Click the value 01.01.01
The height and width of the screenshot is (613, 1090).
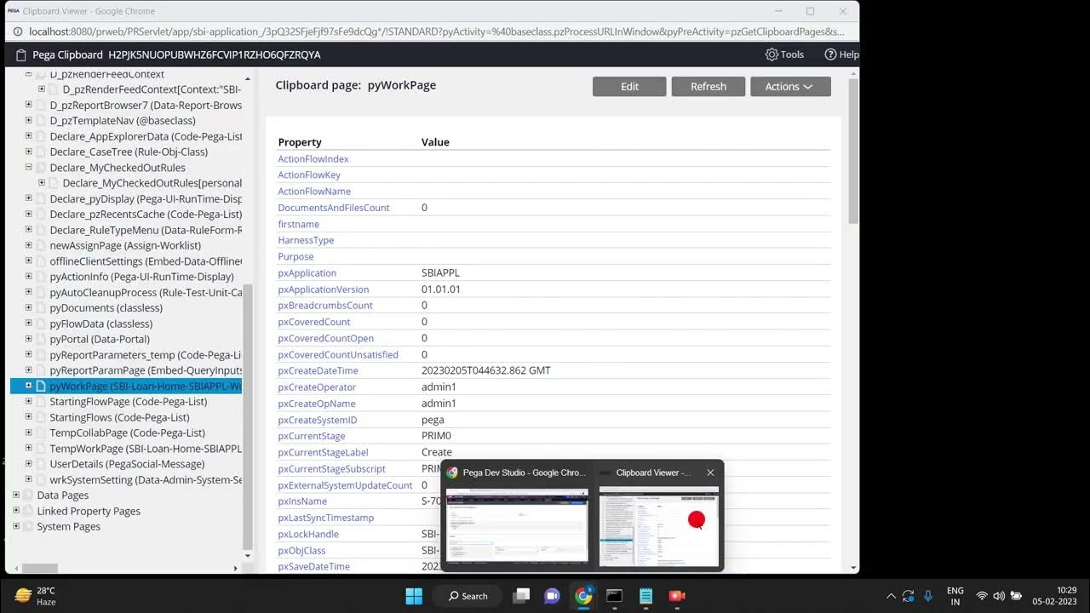coord(441,289)
